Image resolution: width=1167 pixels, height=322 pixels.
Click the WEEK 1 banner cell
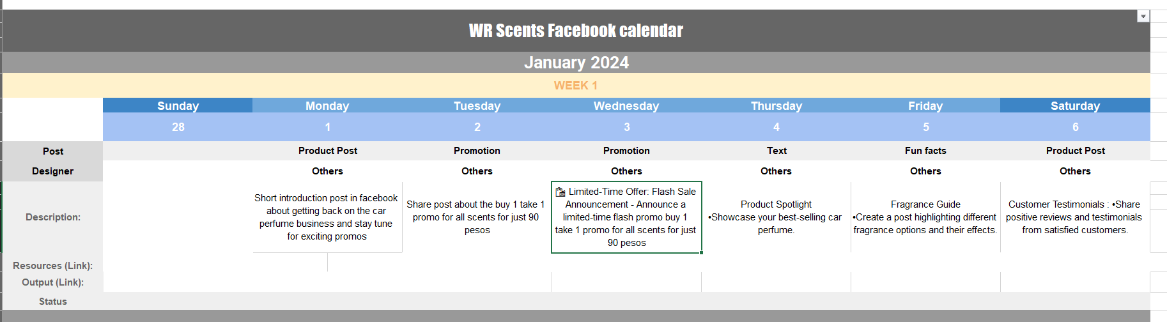(x=576, y=86)
